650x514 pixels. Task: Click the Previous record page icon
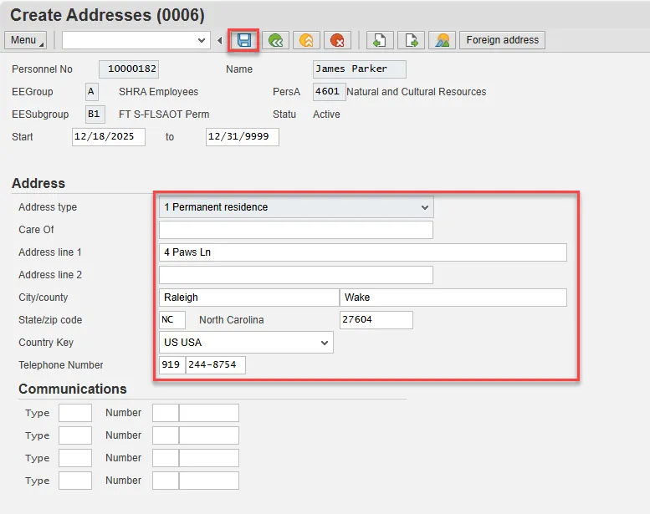pyautogui.click(x=380, y=40)
